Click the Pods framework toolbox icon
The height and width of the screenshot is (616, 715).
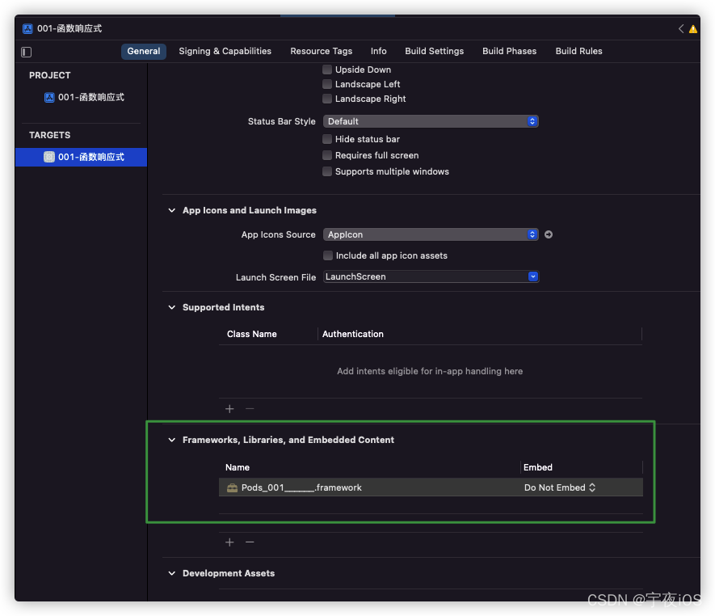232,487
